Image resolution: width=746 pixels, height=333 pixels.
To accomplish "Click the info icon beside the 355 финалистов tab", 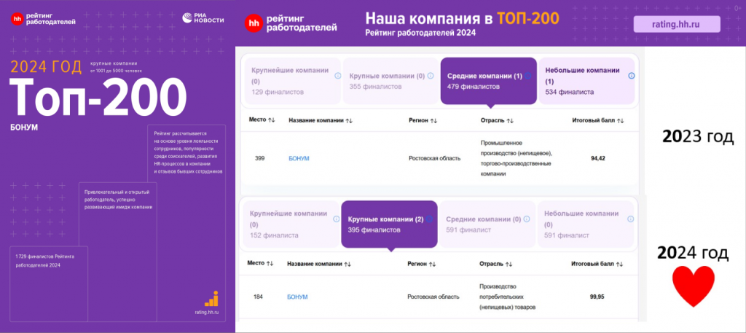I will pyautogui.click(x=431, y=76).
